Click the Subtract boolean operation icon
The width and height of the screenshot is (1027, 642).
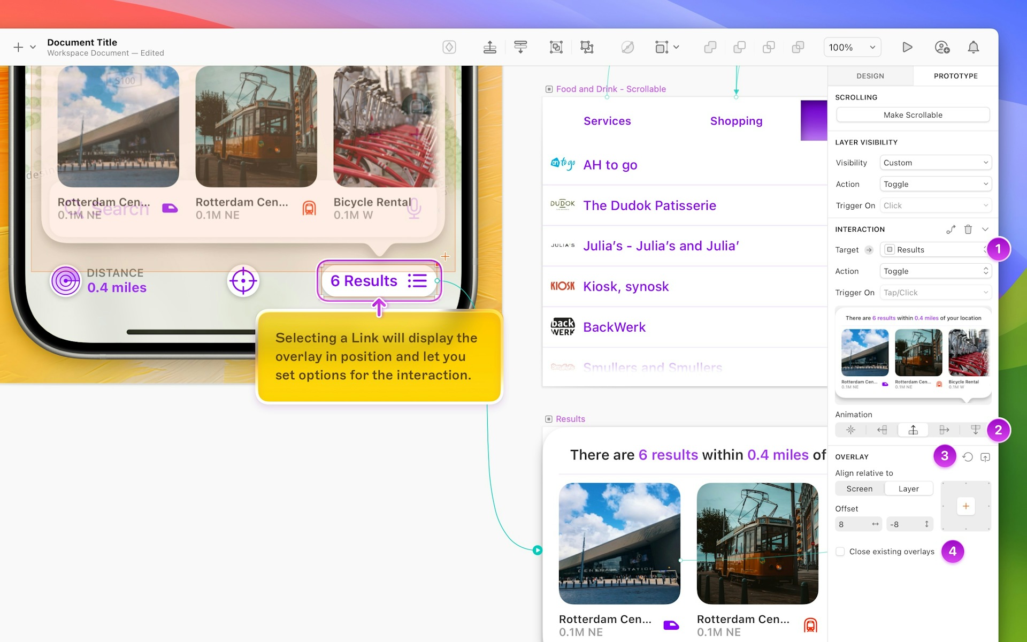(740, 47)
